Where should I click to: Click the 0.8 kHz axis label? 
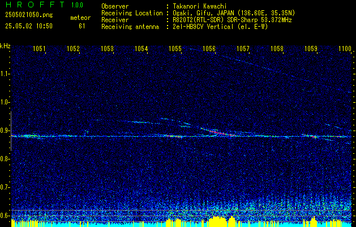click(x=5, y=159)
